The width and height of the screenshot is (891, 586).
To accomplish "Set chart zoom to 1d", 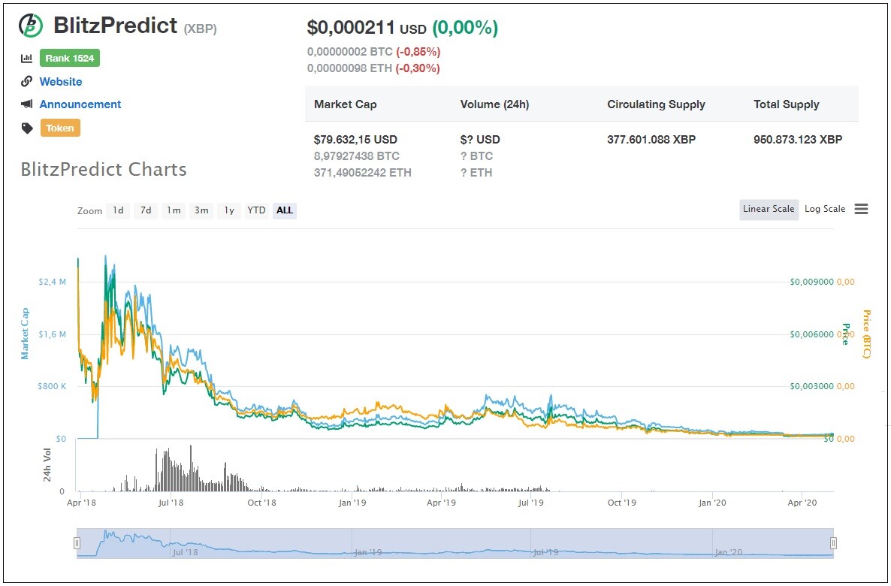I will click(118, 210).
